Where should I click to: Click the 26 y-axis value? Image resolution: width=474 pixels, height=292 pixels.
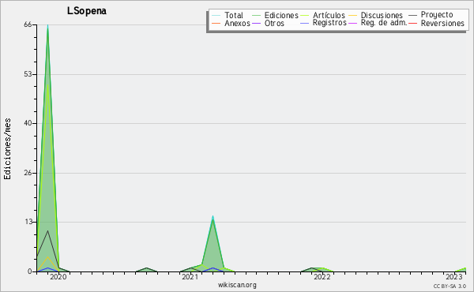pos(28,173)
